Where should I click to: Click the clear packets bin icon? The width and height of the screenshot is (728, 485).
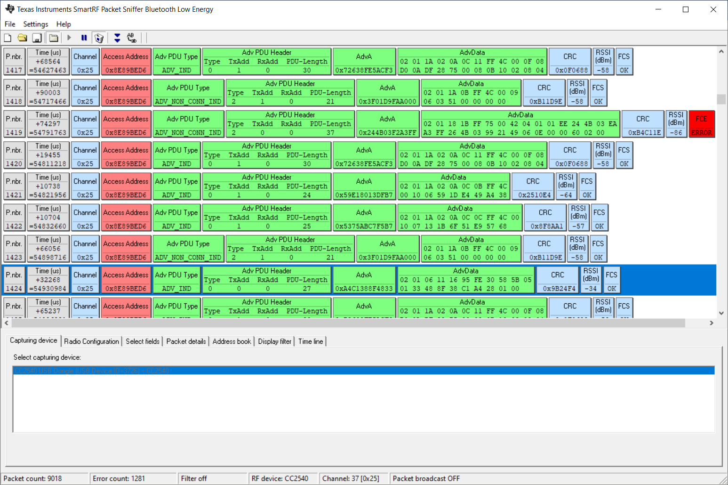point(99,38)
